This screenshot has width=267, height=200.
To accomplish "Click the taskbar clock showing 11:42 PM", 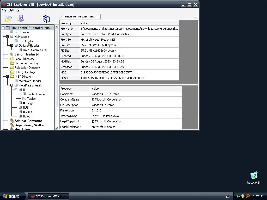I will [257, 196].
